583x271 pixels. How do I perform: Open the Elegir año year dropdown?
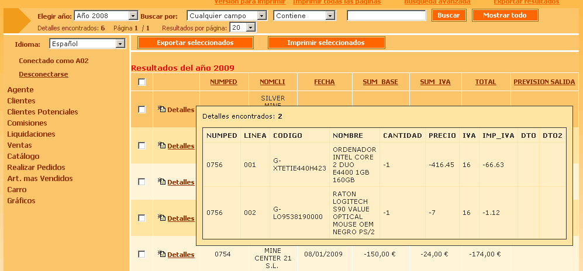click(106, 16)
